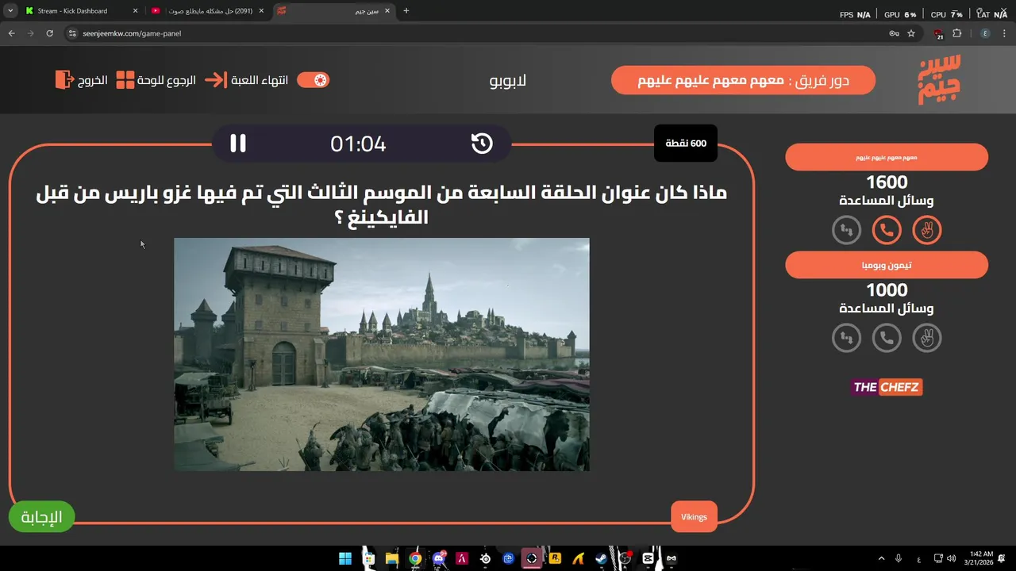Viewport: 1016px width, 571px height.
Task: Click the Vikings category tag
Action: pyautogui.click(x=694, y=517)
